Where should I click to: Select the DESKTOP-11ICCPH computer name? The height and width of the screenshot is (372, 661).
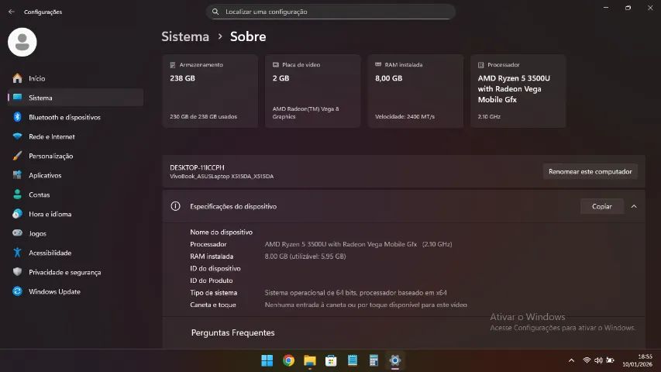197,167
